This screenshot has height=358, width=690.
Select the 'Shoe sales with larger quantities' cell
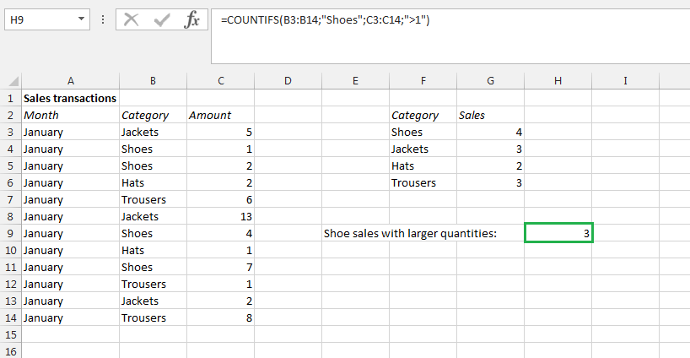(411, 233)
